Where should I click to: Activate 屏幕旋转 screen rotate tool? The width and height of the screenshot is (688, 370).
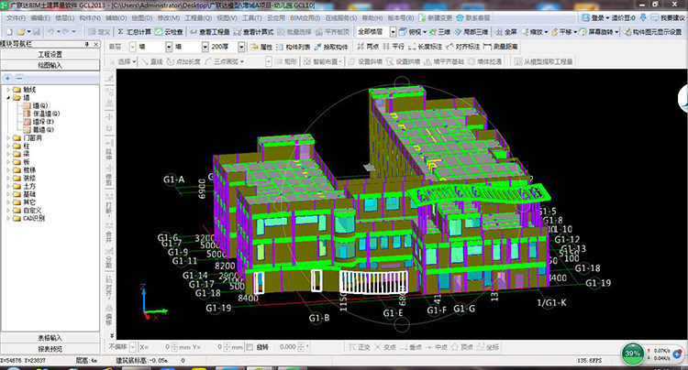pos(596,32)
